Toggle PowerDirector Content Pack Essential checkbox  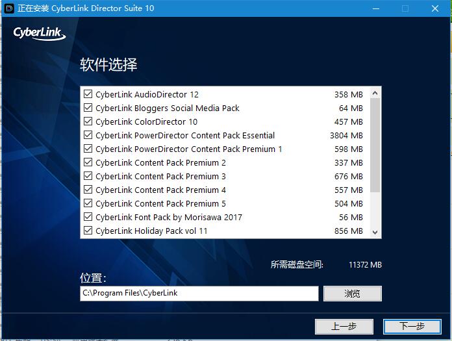88,135
